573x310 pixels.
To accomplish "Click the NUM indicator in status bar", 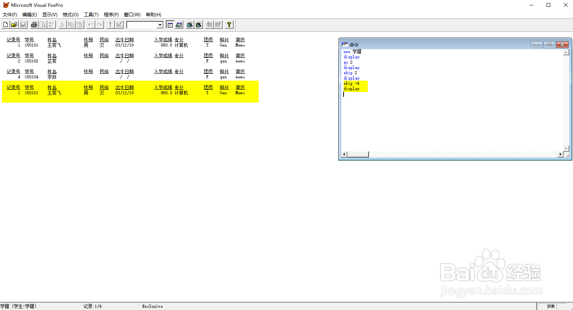I will (551, 306).
